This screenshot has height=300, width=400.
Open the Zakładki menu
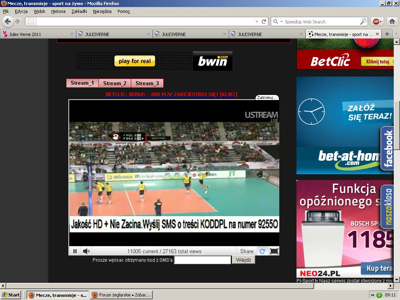(79, 11)
